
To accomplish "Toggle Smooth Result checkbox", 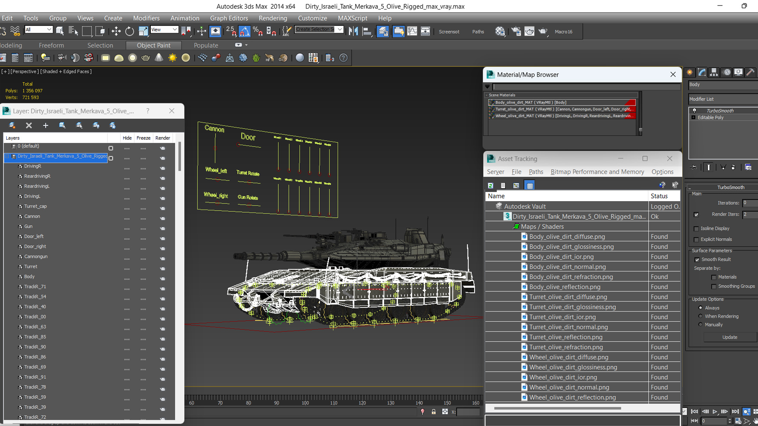I will (697, 260).
